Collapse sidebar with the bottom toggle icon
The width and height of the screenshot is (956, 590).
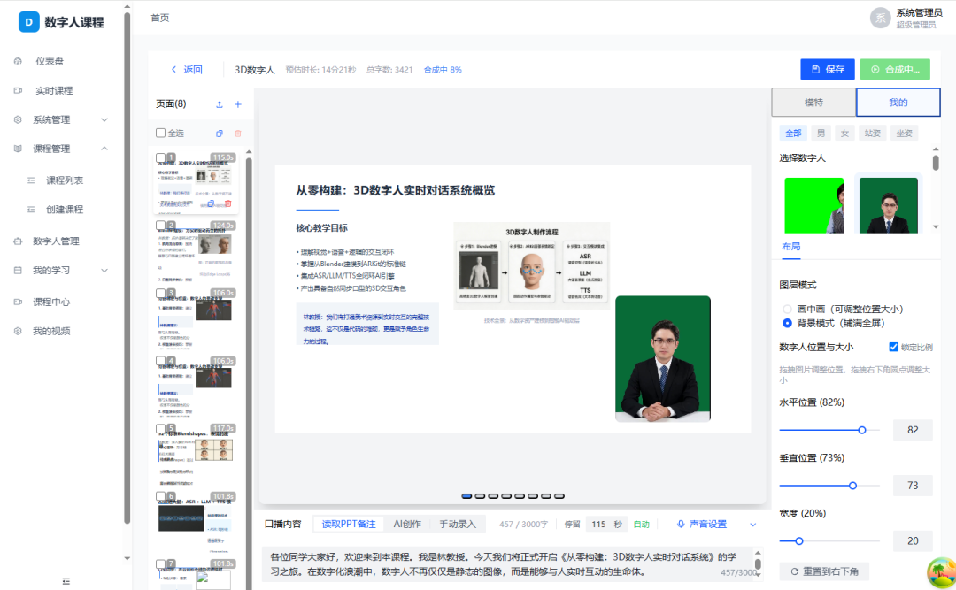(66, 581)
